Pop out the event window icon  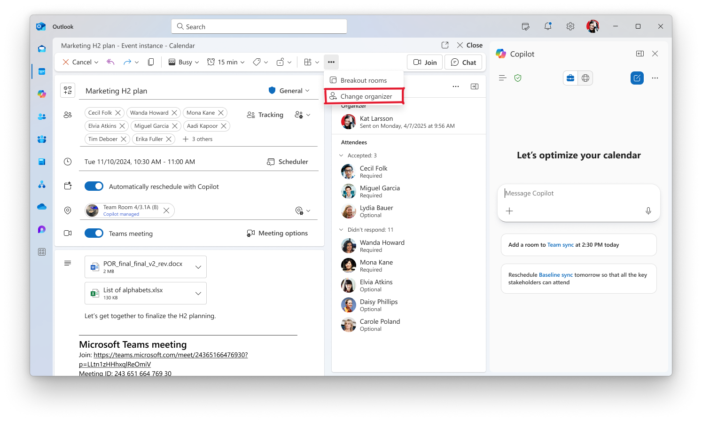pyautogui.click(x=445, y=45)
